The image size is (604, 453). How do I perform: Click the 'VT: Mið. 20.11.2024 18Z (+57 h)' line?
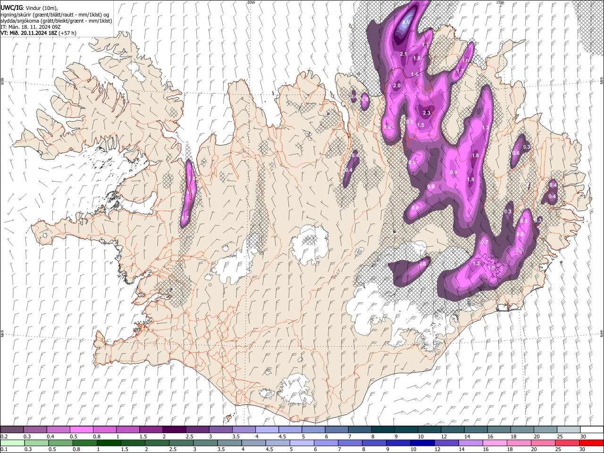(x=38, y=33)
